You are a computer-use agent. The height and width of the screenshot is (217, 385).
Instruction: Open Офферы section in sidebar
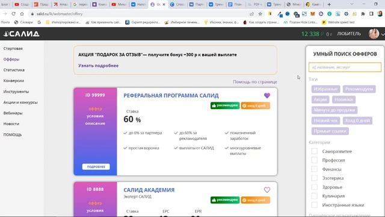pos(11,59)
